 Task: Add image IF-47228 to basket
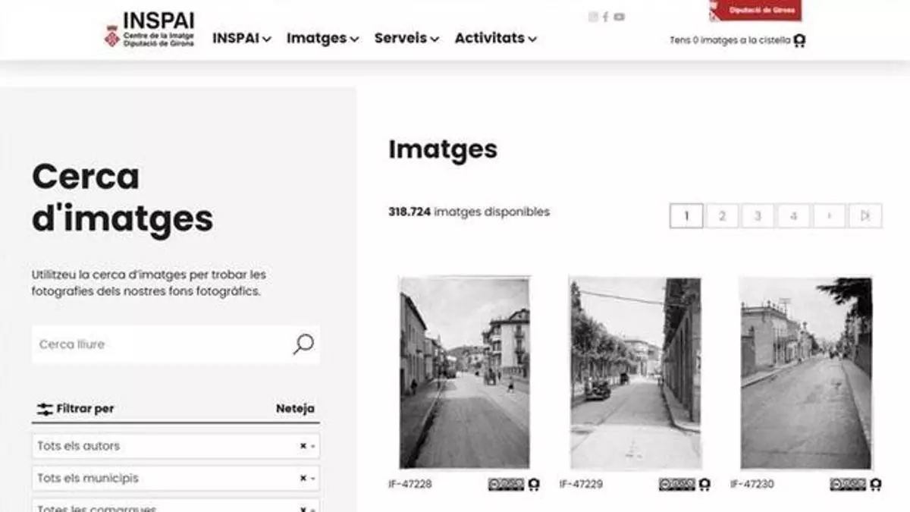click(534, 484)
